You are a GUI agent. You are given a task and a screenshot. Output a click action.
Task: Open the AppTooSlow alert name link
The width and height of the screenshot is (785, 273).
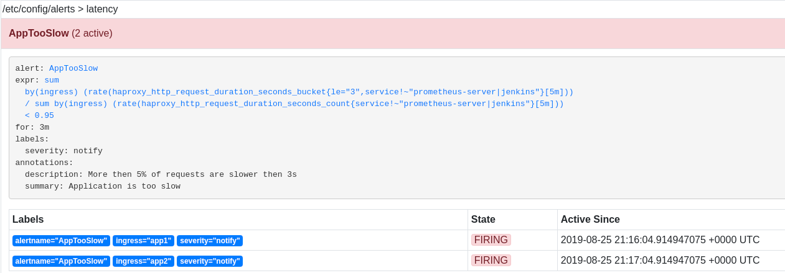coord(73,68)
